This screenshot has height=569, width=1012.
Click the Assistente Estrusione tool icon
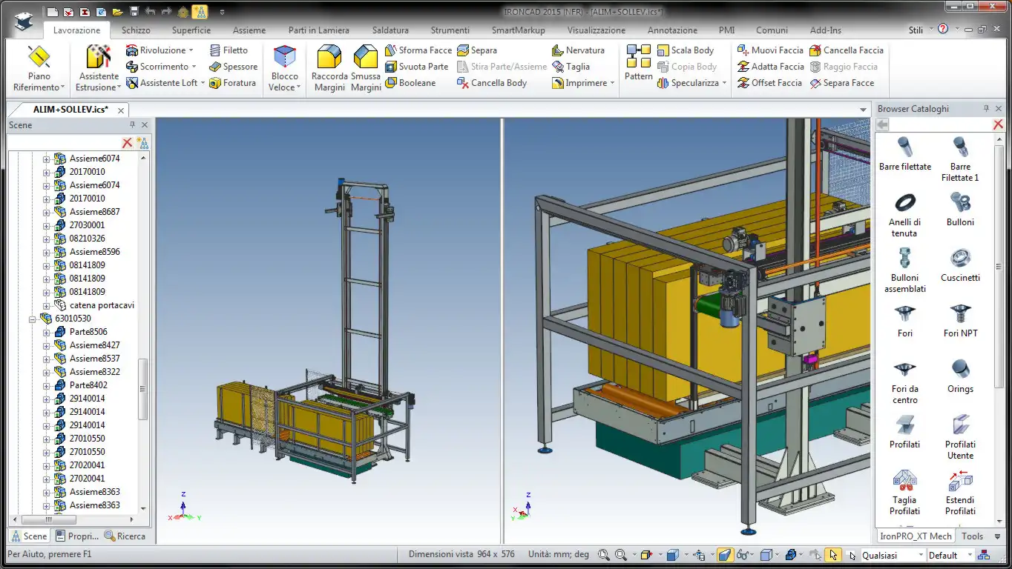(99, 57)
